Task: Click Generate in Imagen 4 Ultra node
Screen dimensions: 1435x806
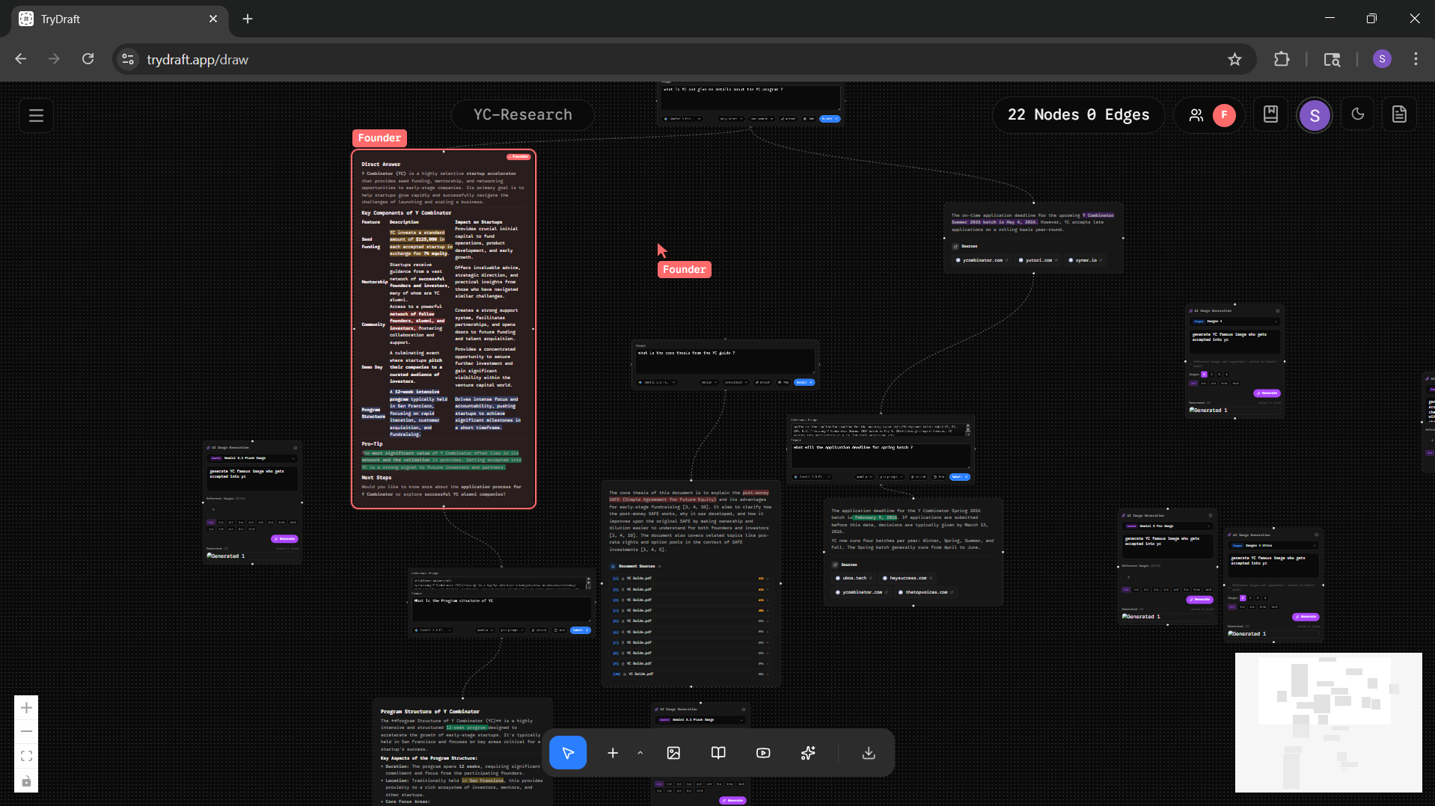Action: click(x=1306, y=617)
